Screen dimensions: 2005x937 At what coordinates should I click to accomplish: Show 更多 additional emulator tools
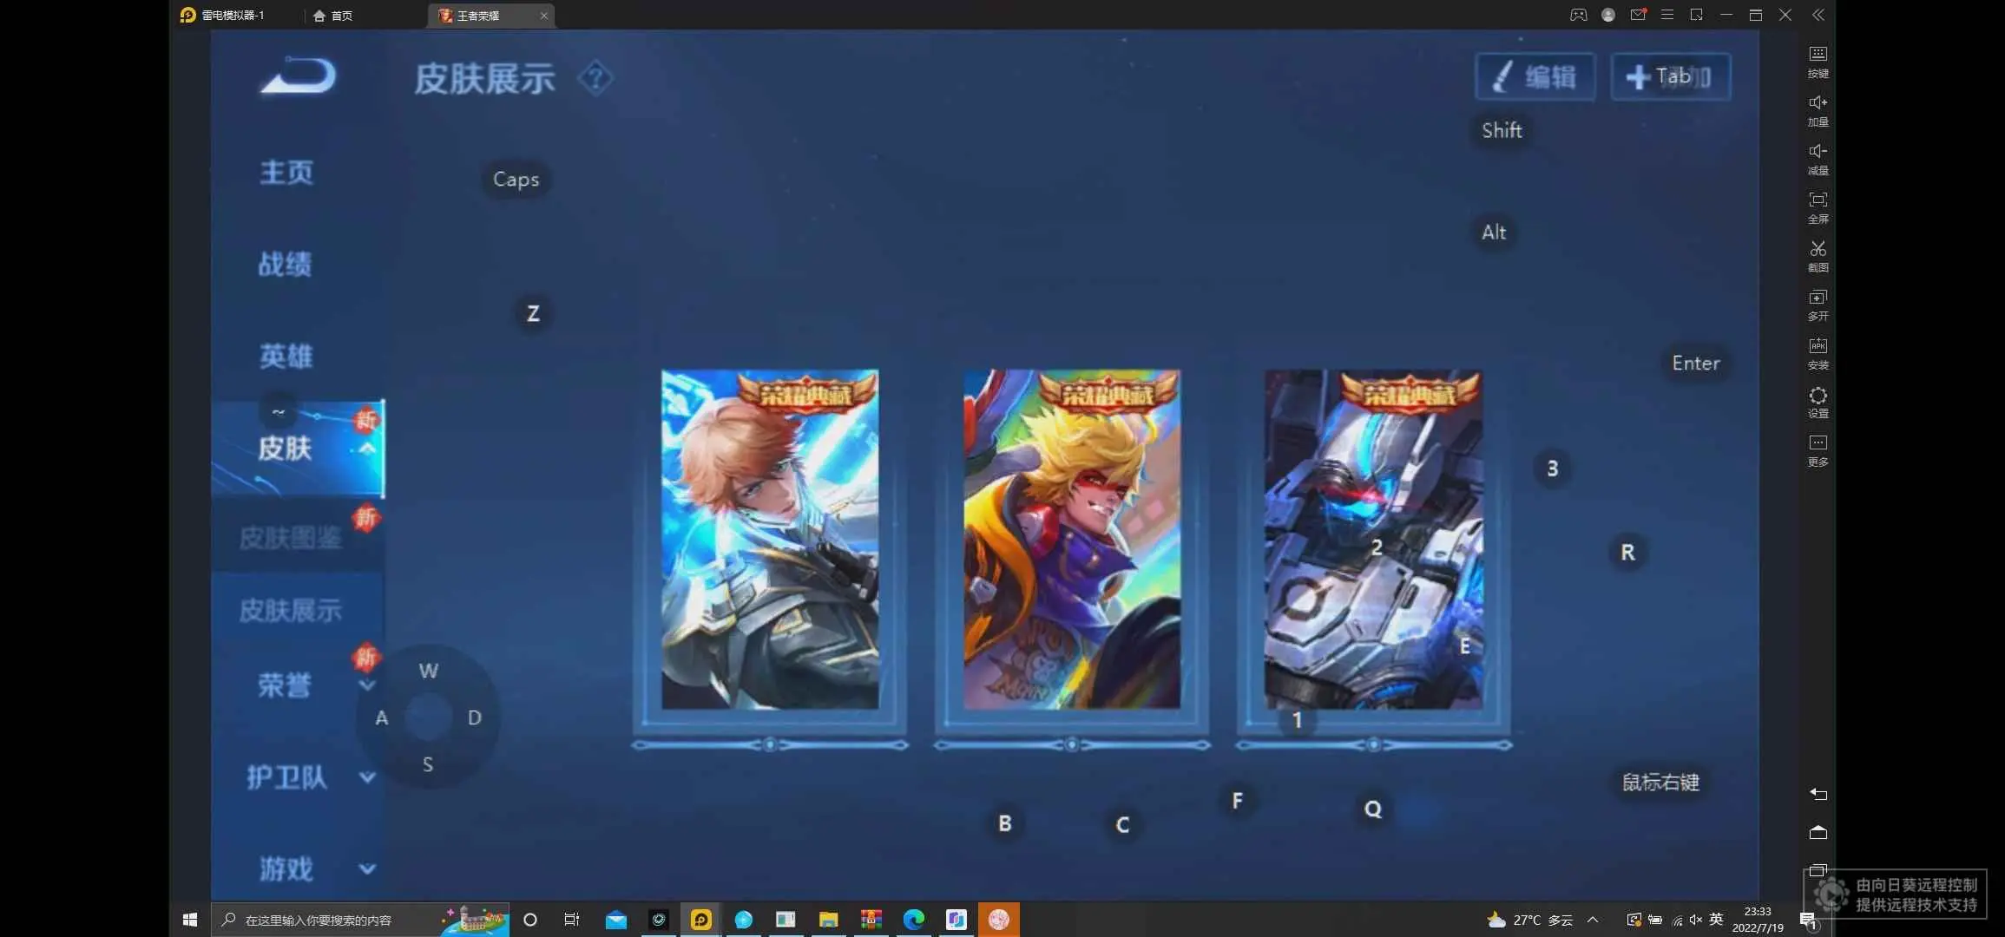1818,450
